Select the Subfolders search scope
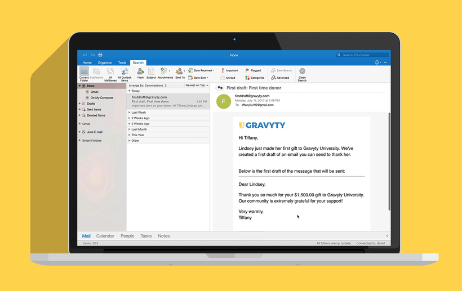The width and height of the screenshot is (462, 291). coord(96,74)
